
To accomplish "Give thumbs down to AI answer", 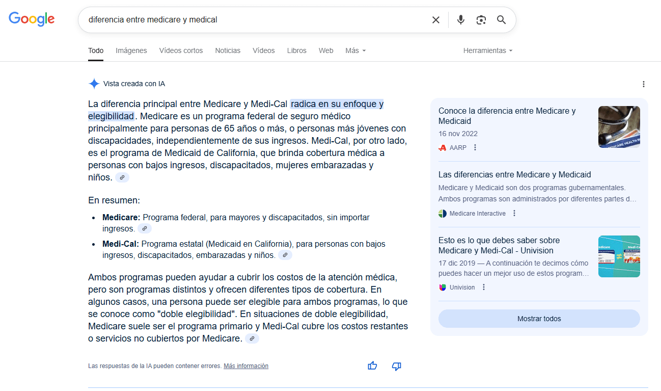I will pos(397,366).
